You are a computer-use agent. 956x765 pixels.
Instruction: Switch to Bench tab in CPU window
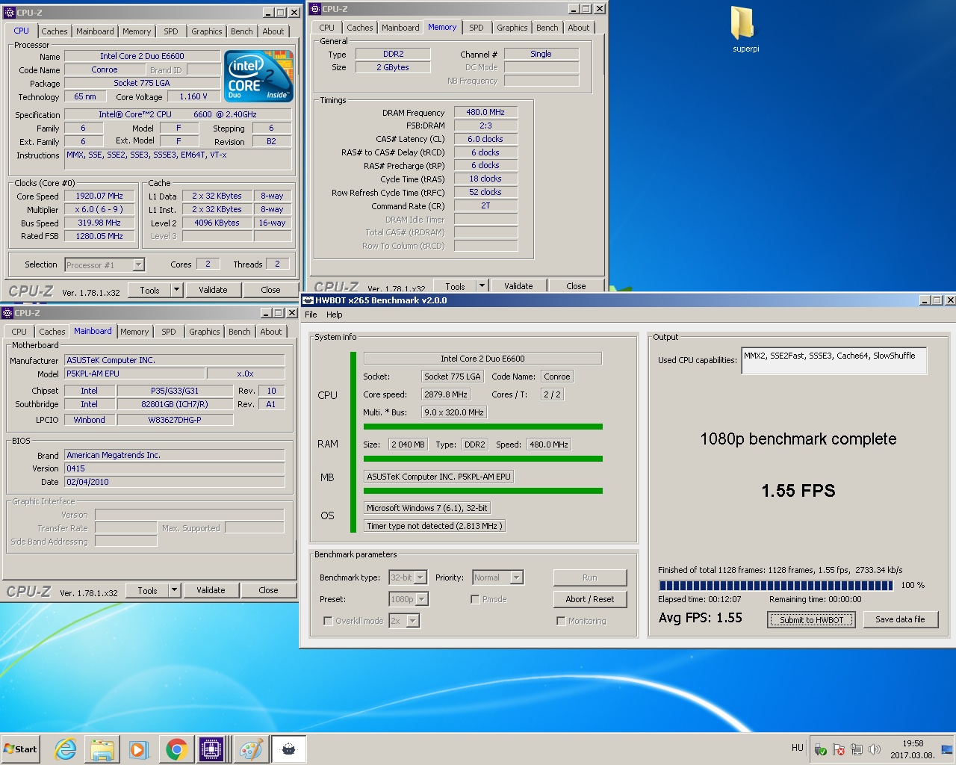click(x=241, y=31)
